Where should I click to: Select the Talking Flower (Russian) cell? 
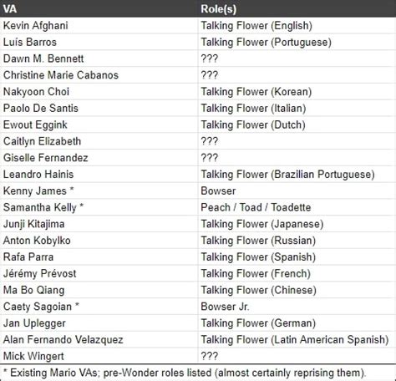click(297, 241)
